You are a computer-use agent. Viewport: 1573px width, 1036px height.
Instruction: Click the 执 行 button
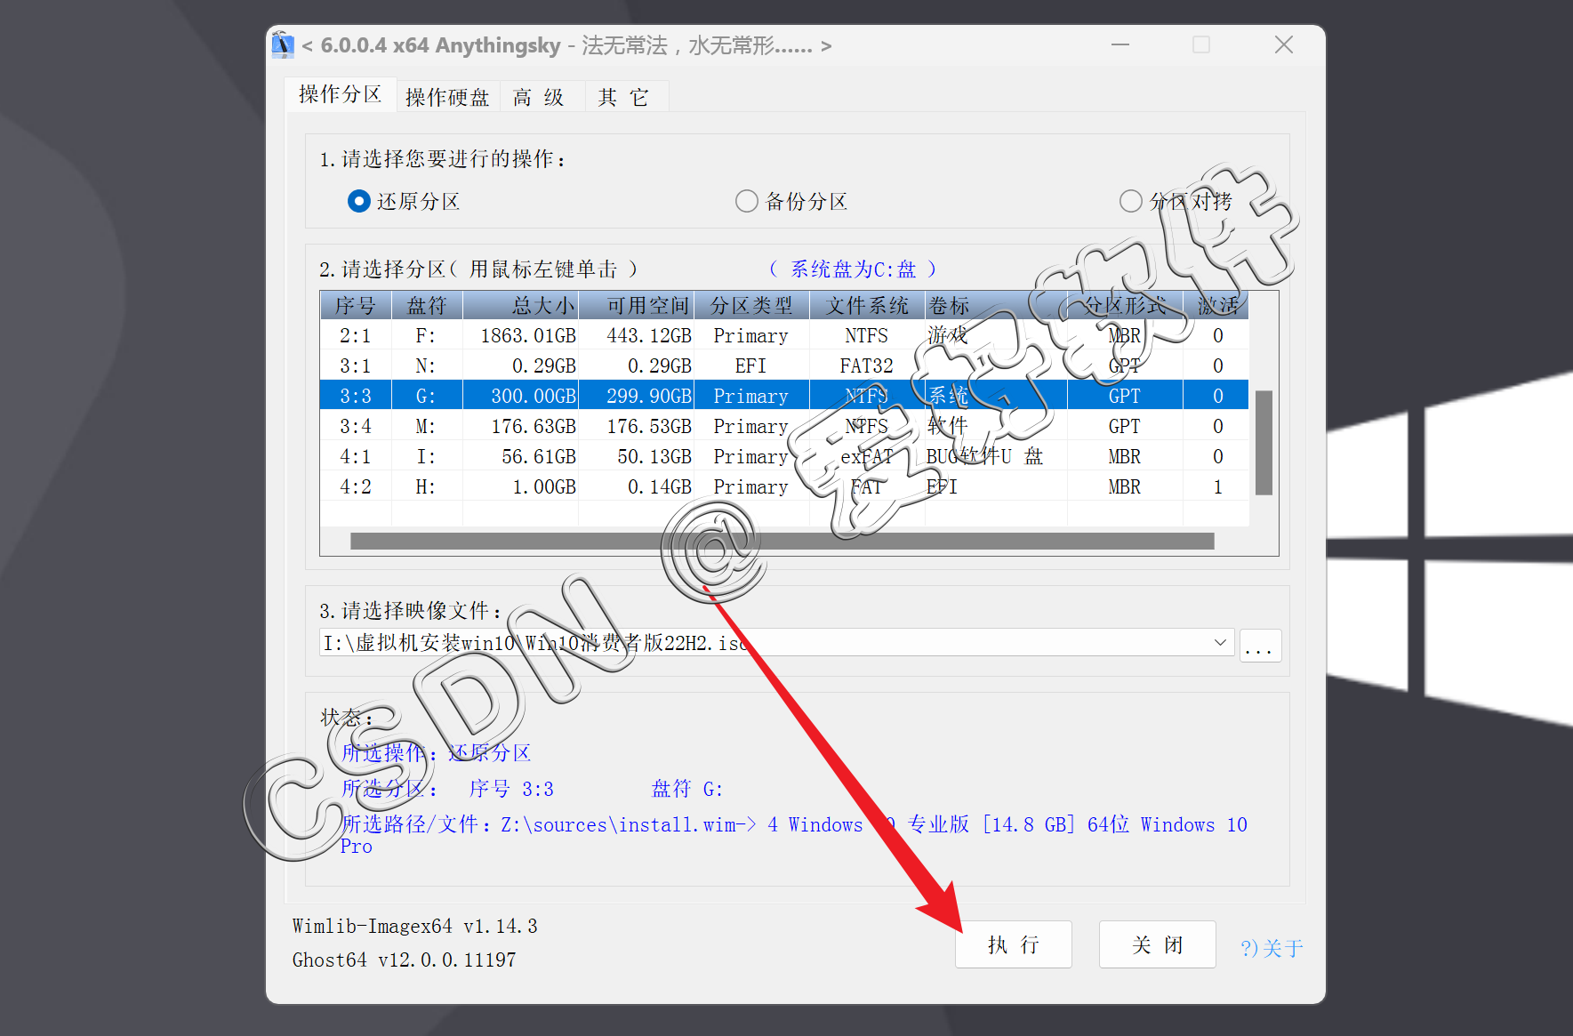[1013, 944]
